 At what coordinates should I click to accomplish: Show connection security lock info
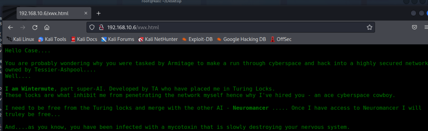point(101,27)
